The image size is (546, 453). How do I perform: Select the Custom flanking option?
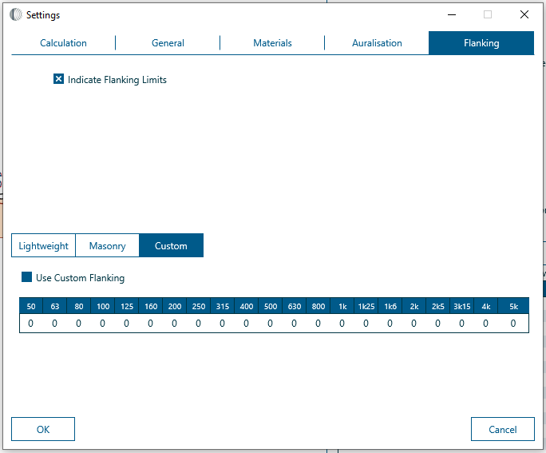(x=171, y=245)
